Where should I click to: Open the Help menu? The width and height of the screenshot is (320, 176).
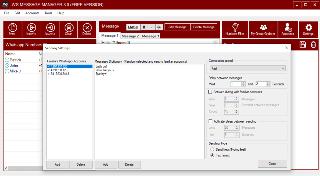(61, 13)
